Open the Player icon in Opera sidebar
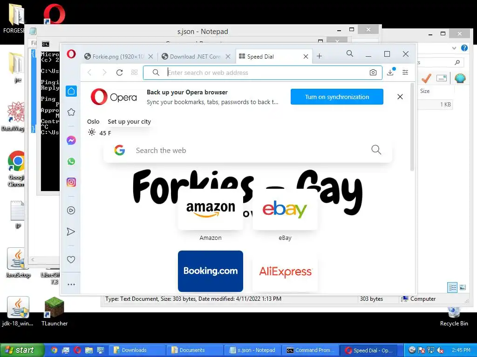The height and width of the screenshot is (357, 477). pyautogui.click(x=71, y=211)
